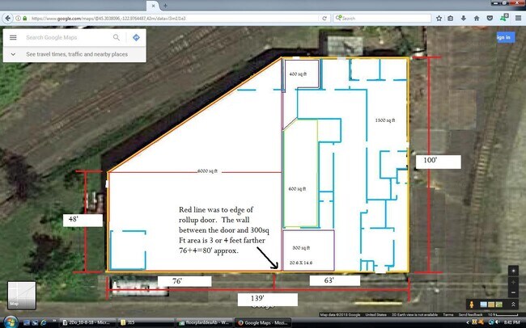Click the Google Maps search magnifier icon

tap(117, 37)
